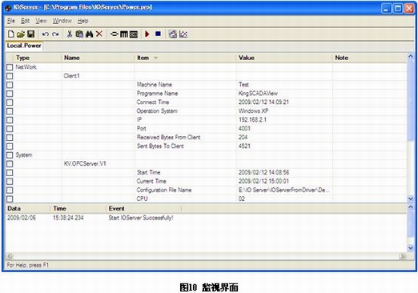This screenshot has width=418, height=293.
Task: Click the New file toolbar icon
Action: click(x=10, y=34)
